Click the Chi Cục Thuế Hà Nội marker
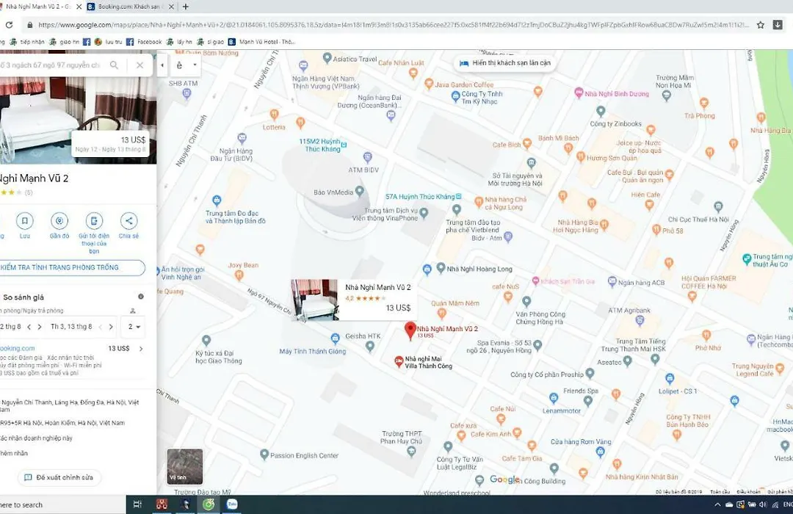The height and width of the screenshot is (514, 793). coord(718,206)
